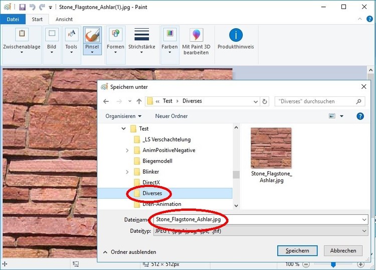Refresh the Diverses folder view
The height and width of the screenshot is (270, 376).
coord(265,101)
